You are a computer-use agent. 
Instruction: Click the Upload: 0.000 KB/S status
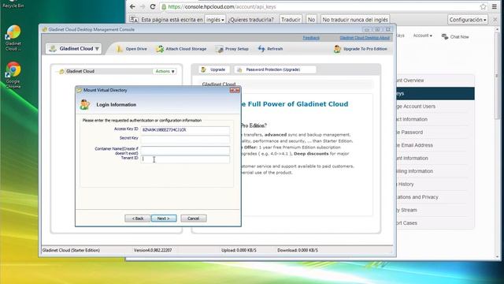(239, 250)
